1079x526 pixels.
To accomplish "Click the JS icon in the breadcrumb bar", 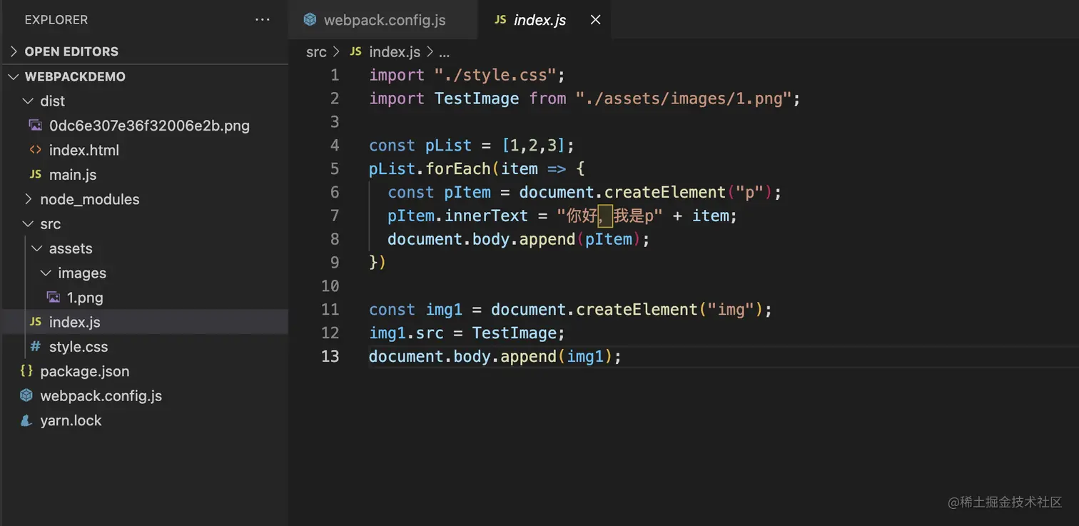I will pyautogui.click(x=356, y=52).
